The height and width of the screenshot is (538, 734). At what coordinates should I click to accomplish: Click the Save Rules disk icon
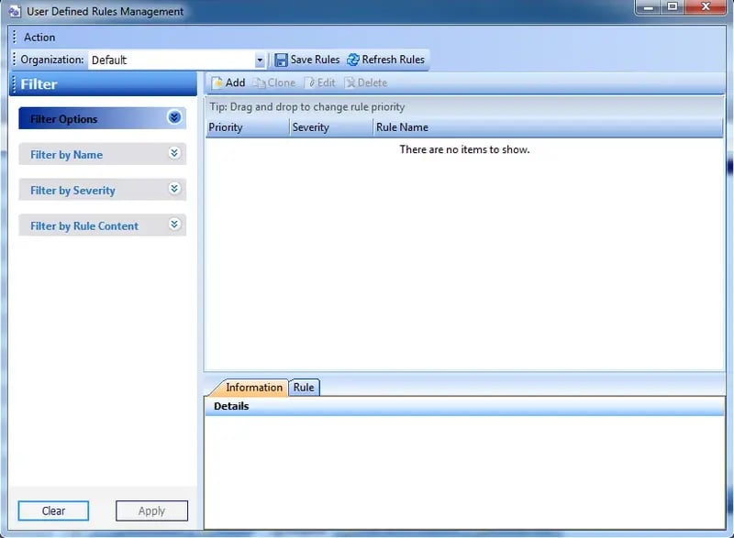[281, 60]
